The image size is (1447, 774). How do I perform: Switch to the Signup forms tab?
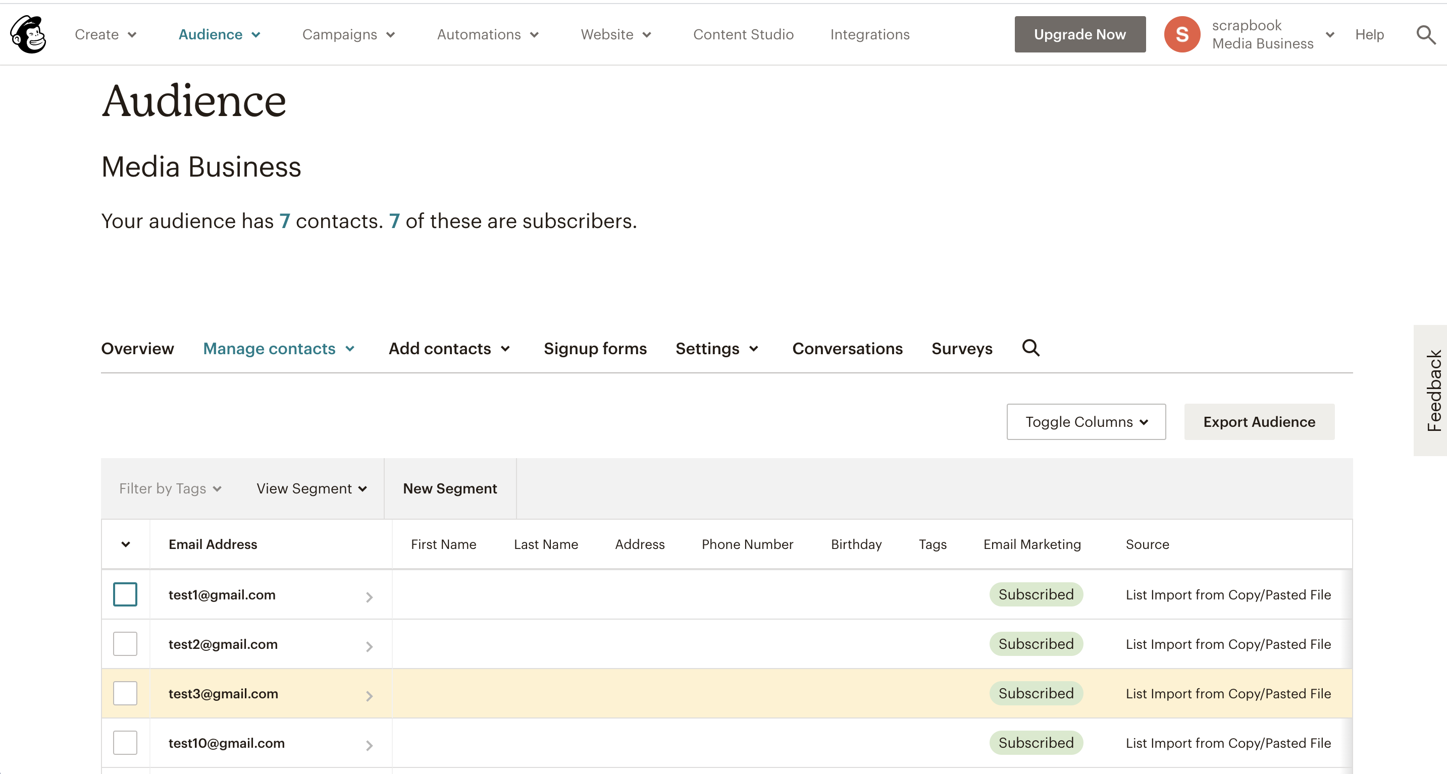(595, 348)
